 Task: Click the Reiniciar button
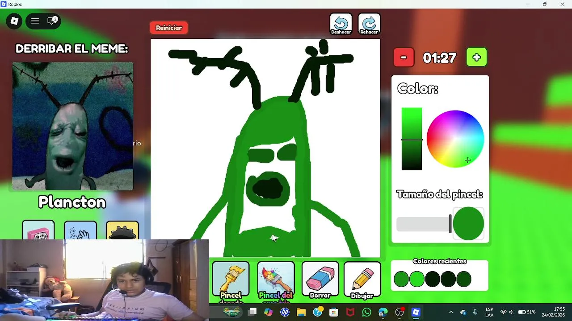pos(169,28)
